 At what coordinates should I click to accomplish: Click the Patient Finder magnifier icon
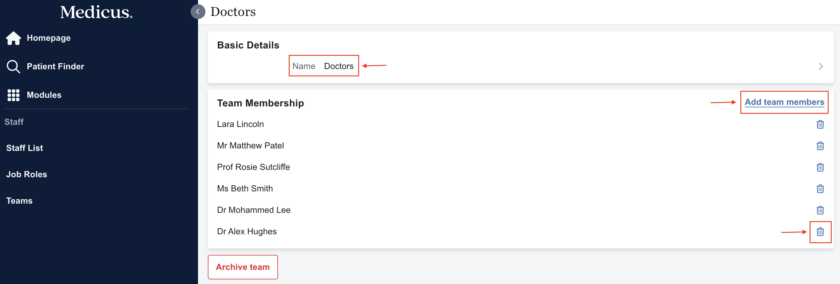coord(13,66)
